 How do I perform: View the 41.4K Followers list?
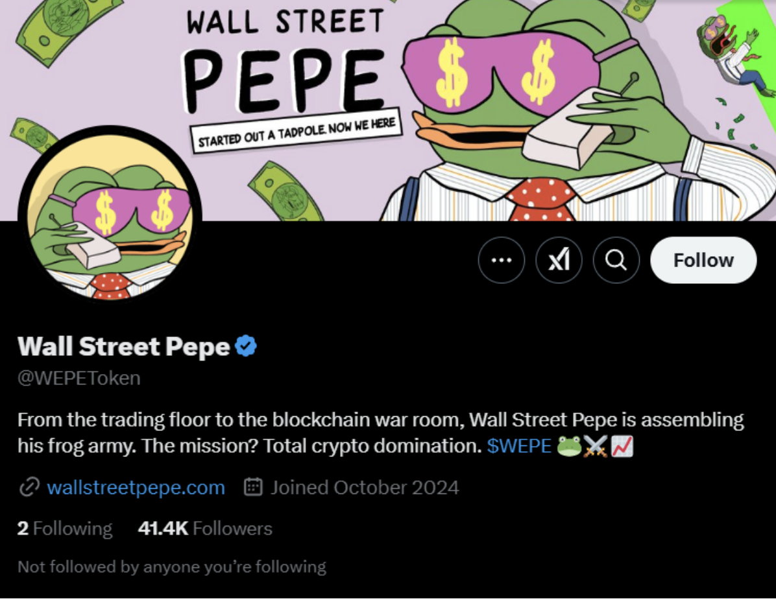(x=205, y=528)
